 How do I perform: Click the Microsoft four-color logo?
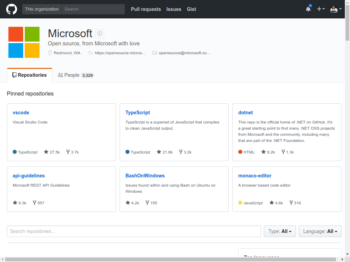point(24,42)
